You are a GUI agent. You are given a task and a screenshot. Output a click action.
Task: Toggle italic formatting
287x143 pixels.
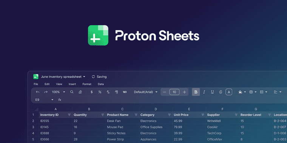204,92
